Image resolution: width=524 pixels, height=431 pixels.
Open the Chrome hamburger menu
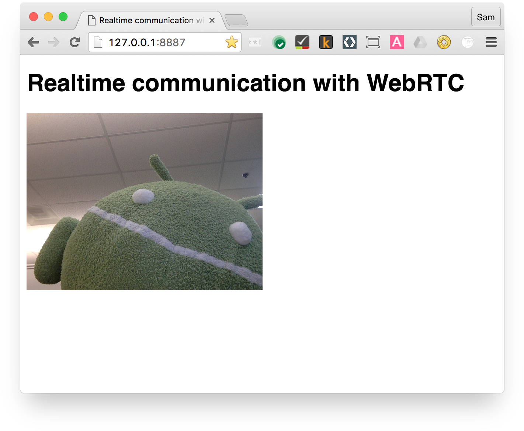click(491, 42)
